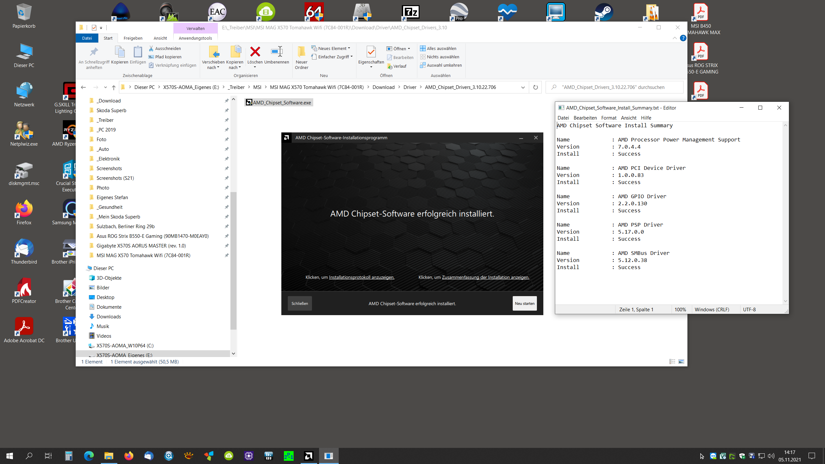
Task: Click the Neu starten button
Action: tap(524, 303)
